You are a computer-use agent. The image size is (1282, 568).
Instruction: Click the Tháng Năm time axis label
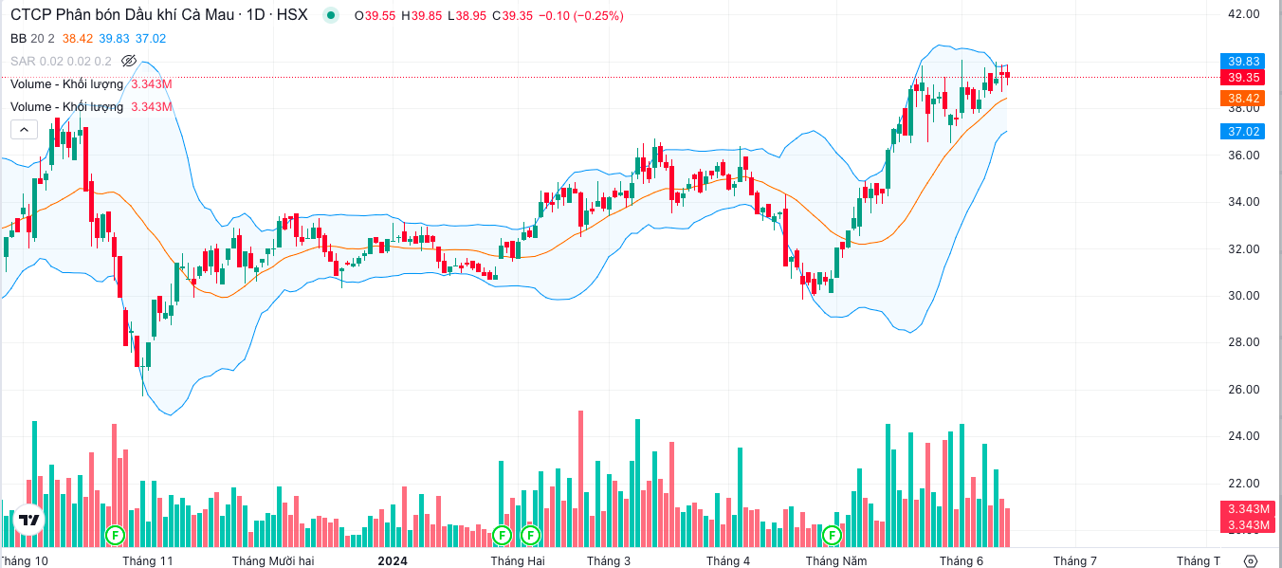point(836,561)
